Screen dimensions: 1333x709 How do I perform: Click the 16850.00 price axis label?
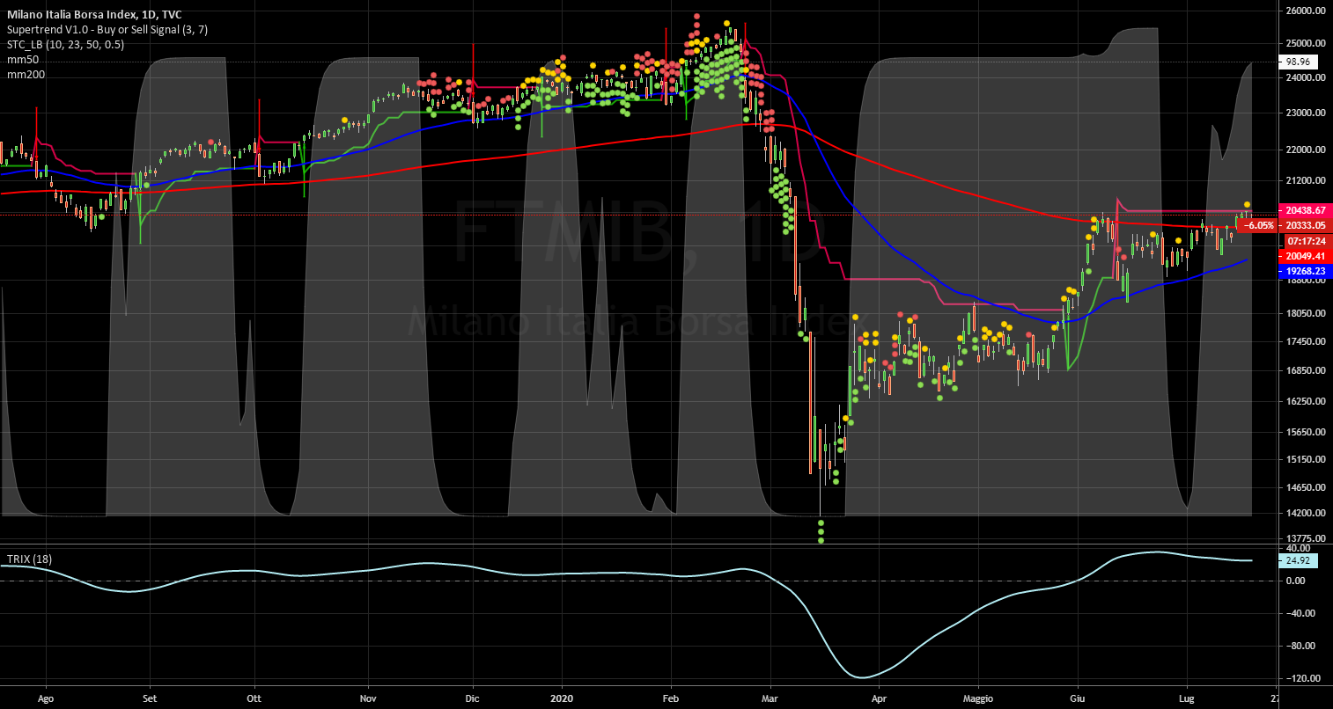(1306, 370)
